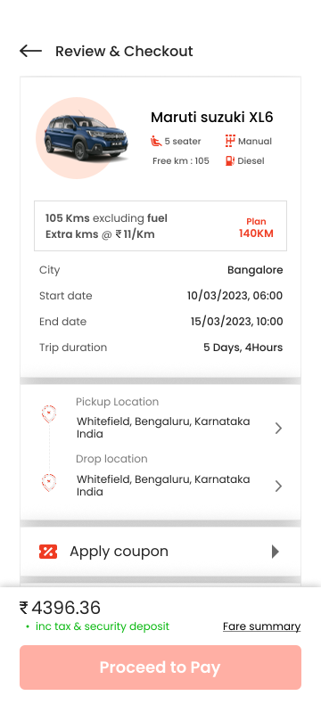Viewport: 321px width, 712px height.
Task: Select the Apply coupon text
Action: (119, 552)
